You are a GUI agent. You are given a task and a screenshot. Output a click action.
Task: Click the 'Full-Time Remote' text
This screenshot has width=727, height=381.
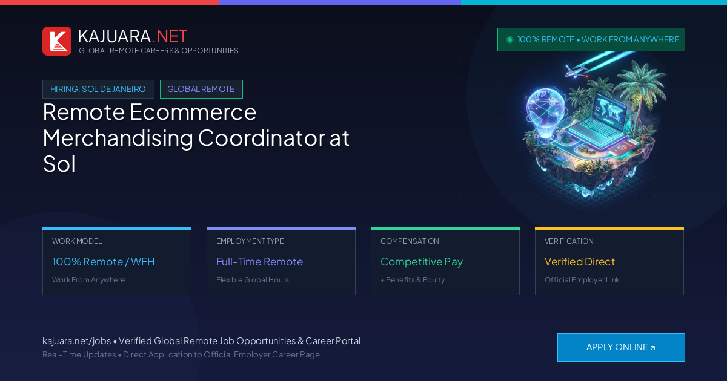click(259, 262)
